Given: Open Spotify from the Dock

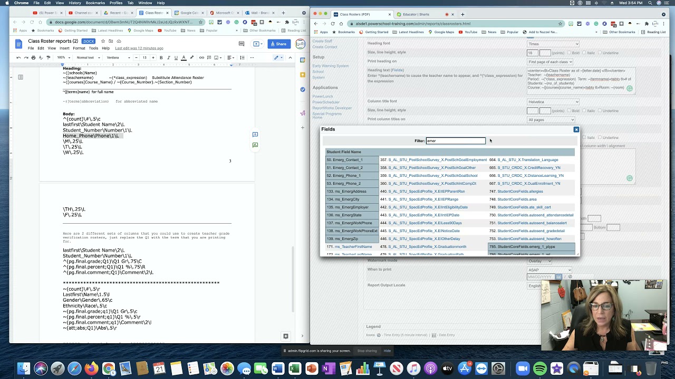Looking at the screenshot, I should point(539,368).
